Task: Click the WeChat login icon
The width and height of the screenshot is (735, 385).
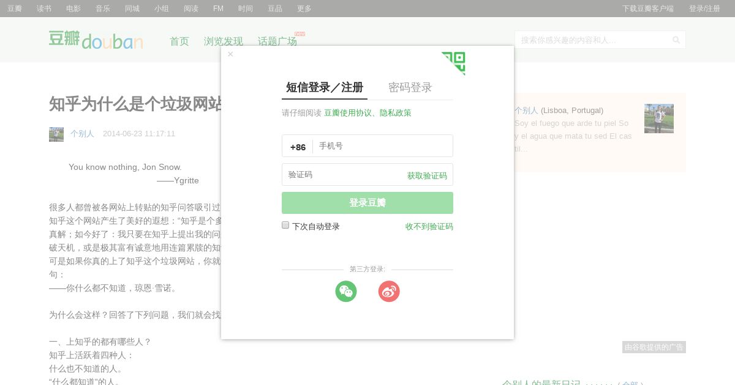Action: click(346, 291)
